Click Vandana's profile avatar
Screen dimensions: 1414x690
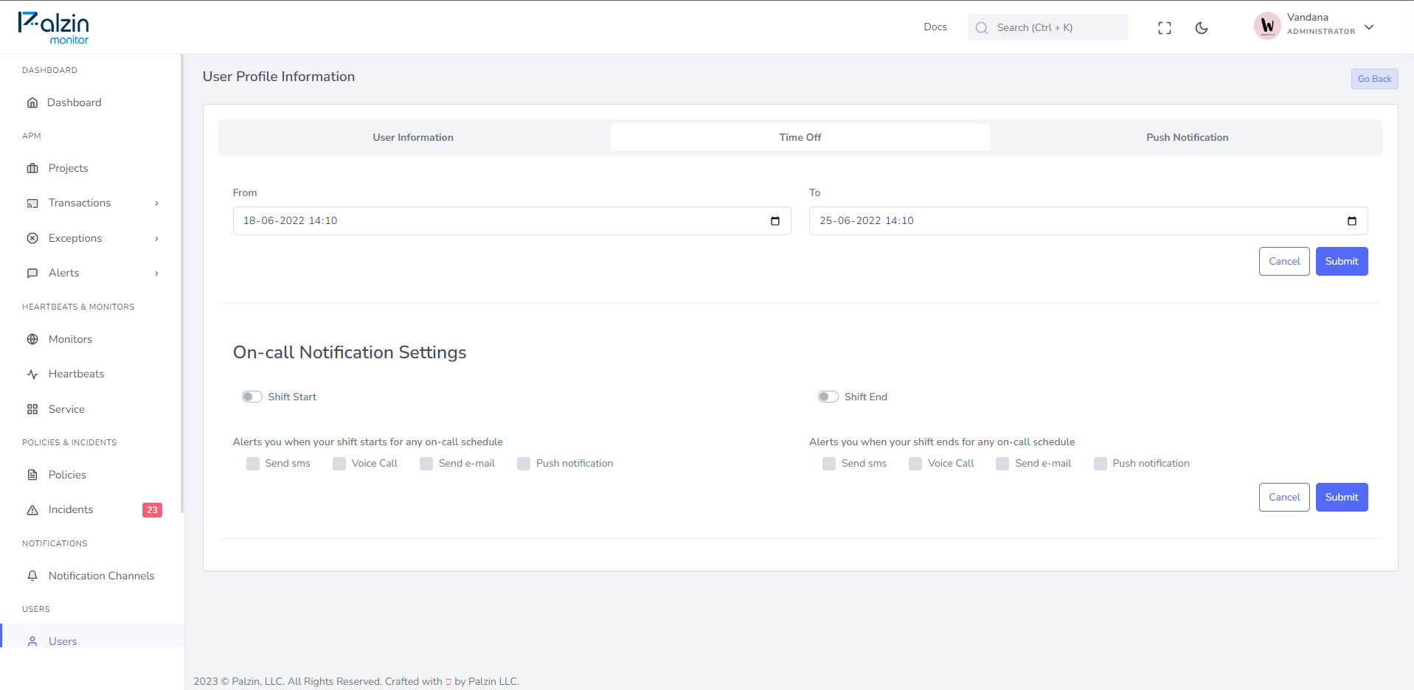pos(1267,27)
